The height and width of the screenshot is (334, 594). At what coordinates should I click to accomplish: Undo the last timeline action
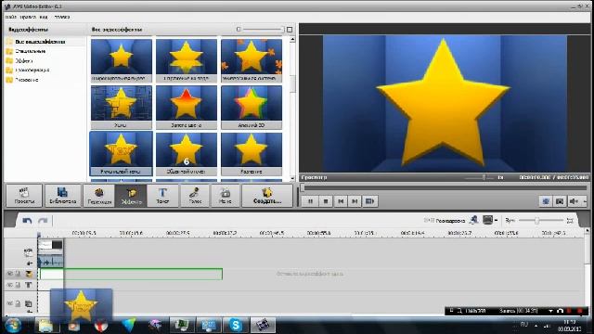[27, 221]
